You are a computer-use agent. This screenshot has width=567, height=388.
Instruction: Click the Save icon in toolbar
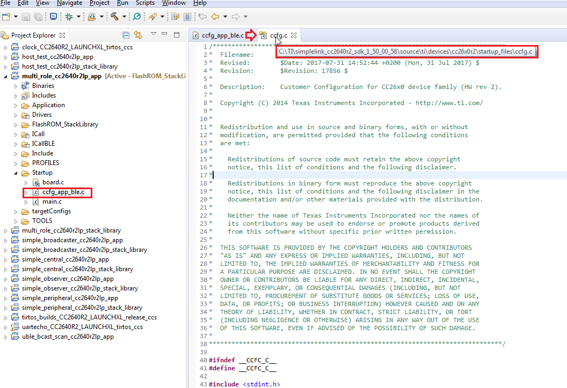tap(26, 17)
